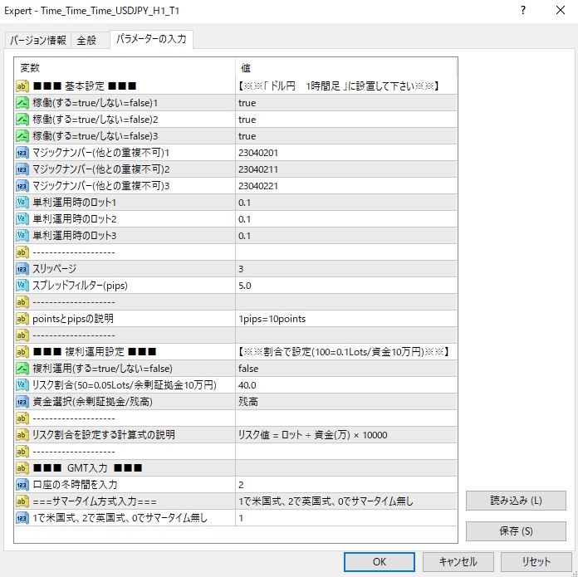Click the integer icon beside 資金選択(余剰証拠金/残高)
This screenshot has width=578, height=577.
[22, 402]
